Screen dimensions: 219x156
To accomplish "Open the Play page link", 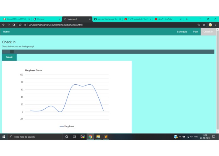I will click(x=195, y=32).
